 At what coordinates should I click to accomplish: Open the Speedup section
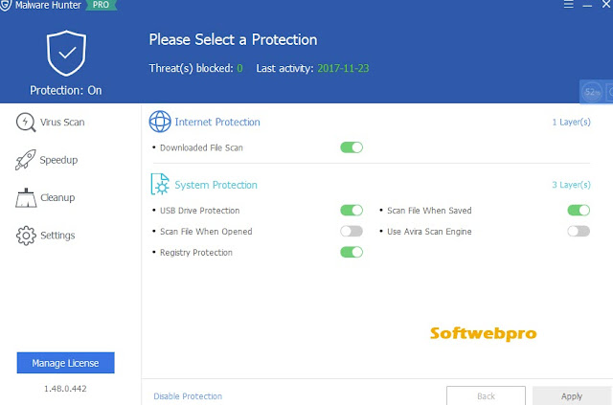[57, 160]
